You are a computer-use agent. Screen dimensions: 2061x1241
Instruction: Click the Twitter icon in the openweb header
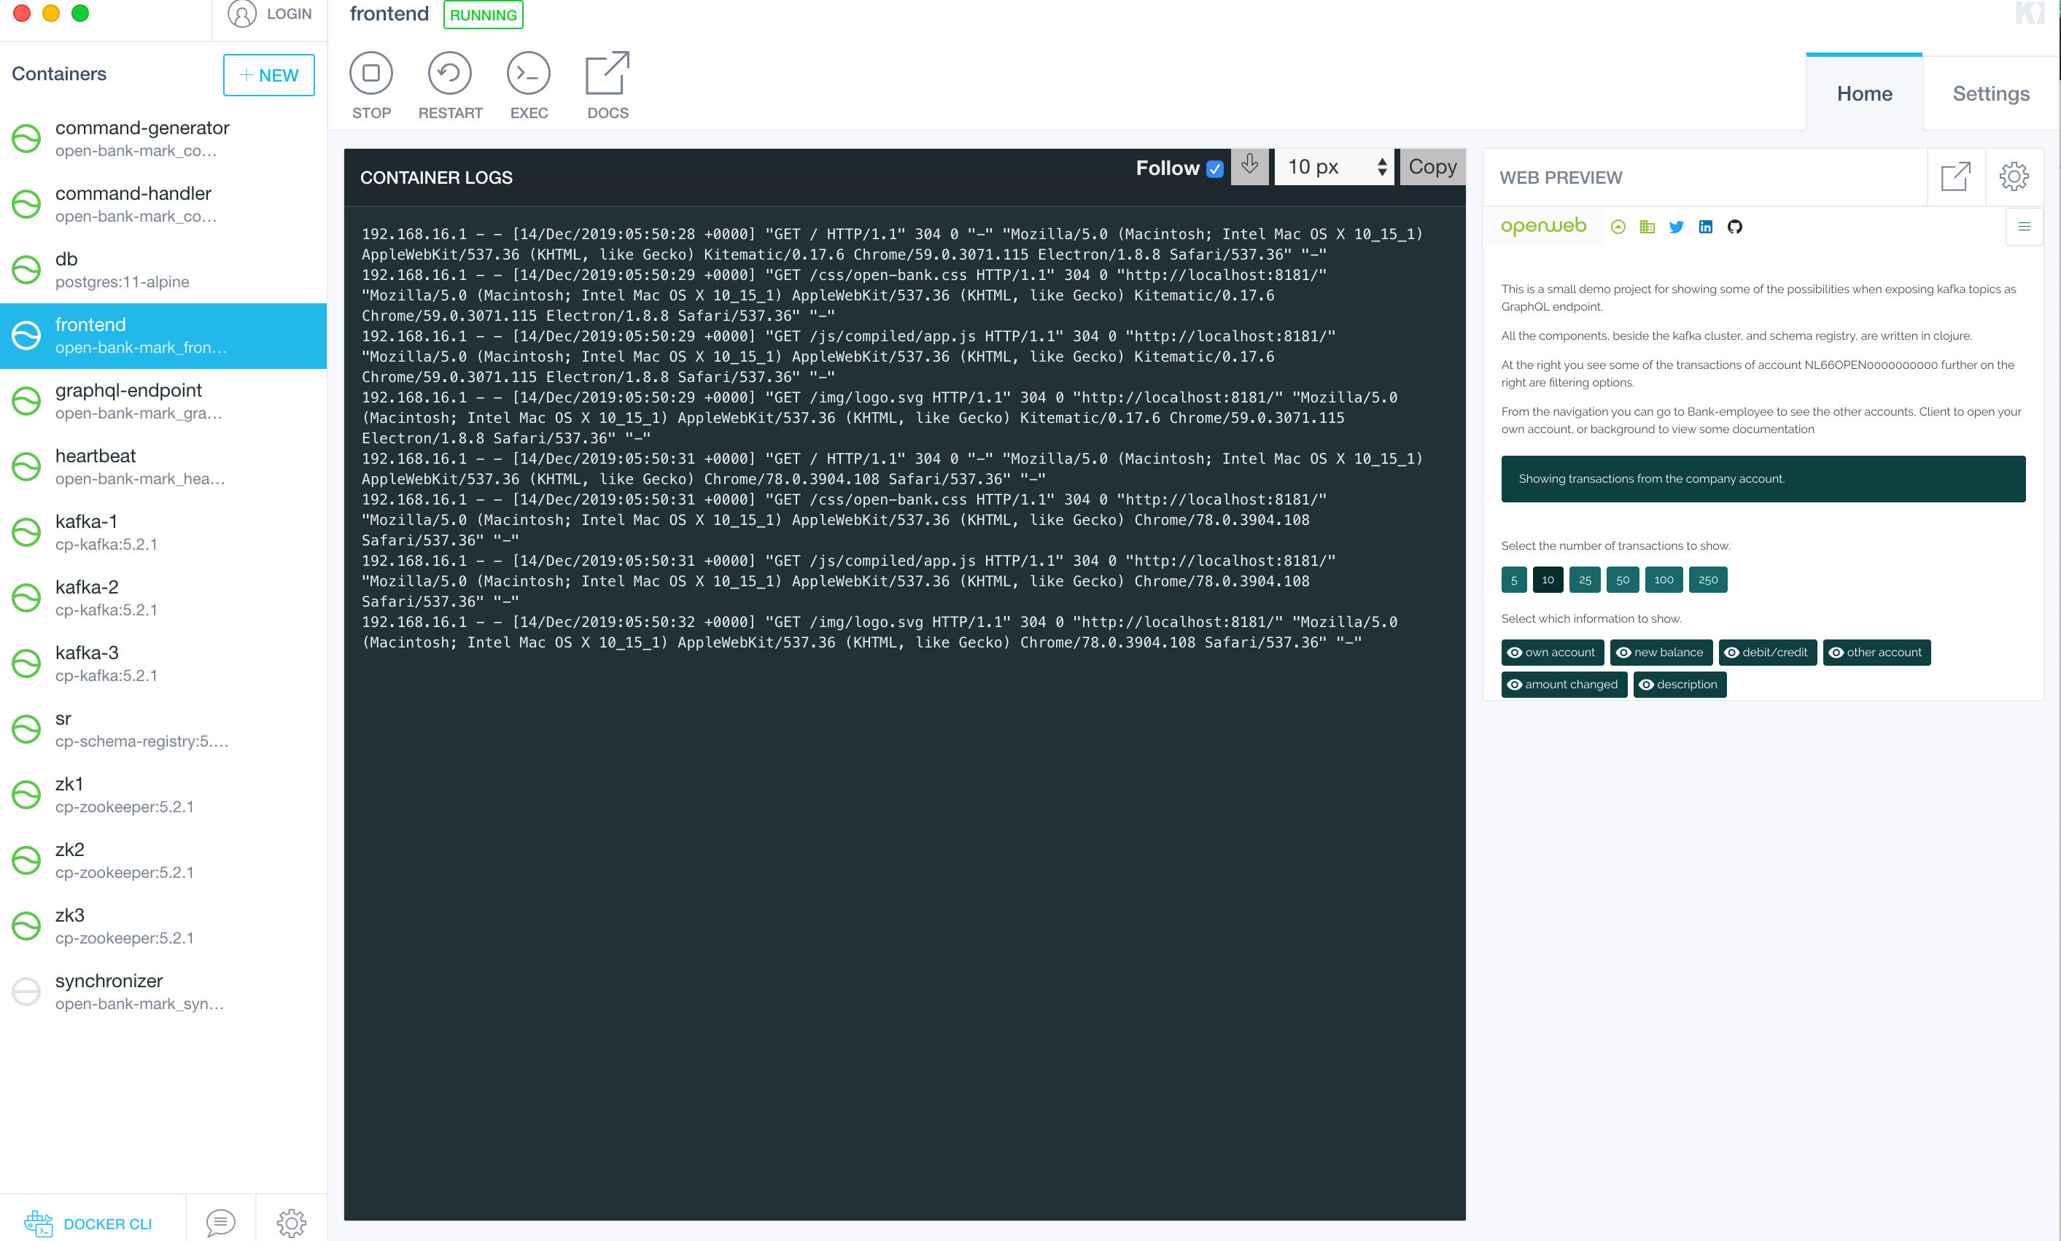click(x=1676, y=227)
